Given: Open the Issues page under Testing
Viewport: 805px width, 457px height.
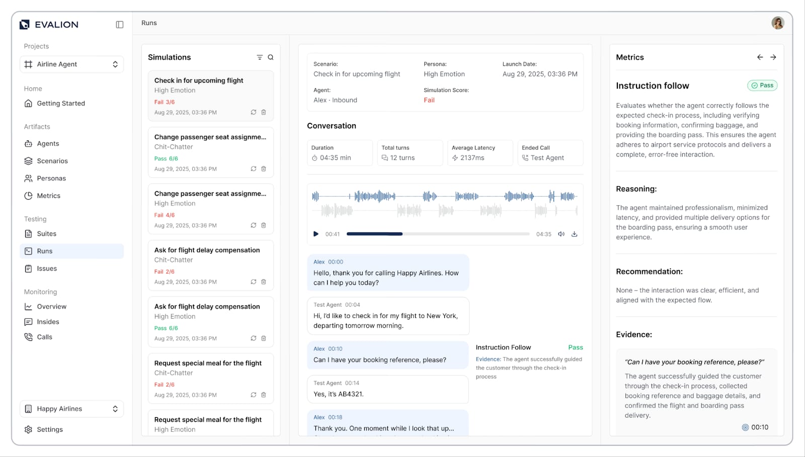Looking at the screenshot, I should click(x=46, y=269).
